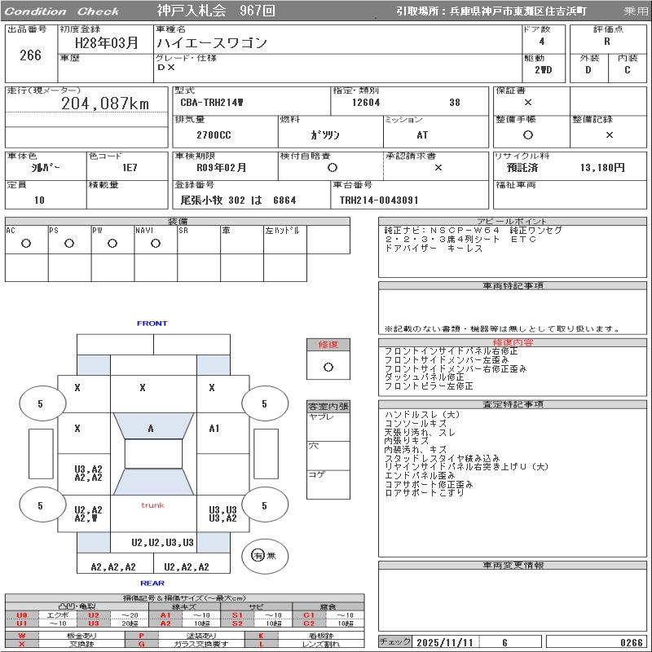Viewport: 652px width, 652px height.
Task: Click the front-right tire circle
Action: pos(264,403)
